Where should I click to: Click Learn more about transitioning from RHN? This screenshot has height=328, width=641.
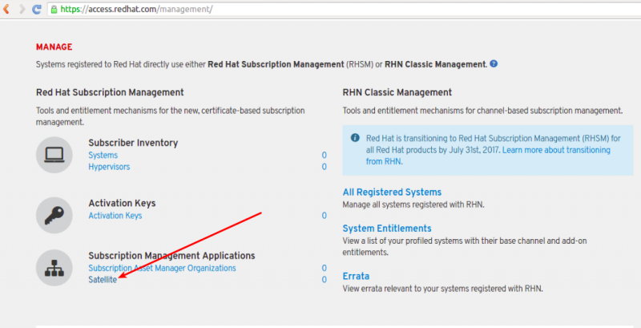[x=488, y=156]
